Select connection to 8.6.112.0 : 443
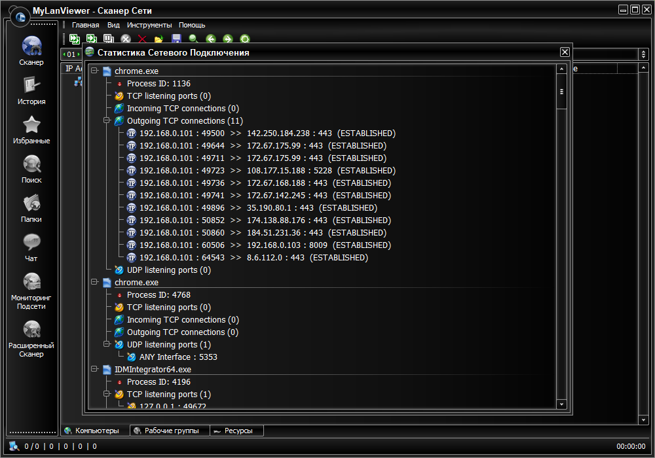Screen dimensions: 655x458 pos(253,258)
